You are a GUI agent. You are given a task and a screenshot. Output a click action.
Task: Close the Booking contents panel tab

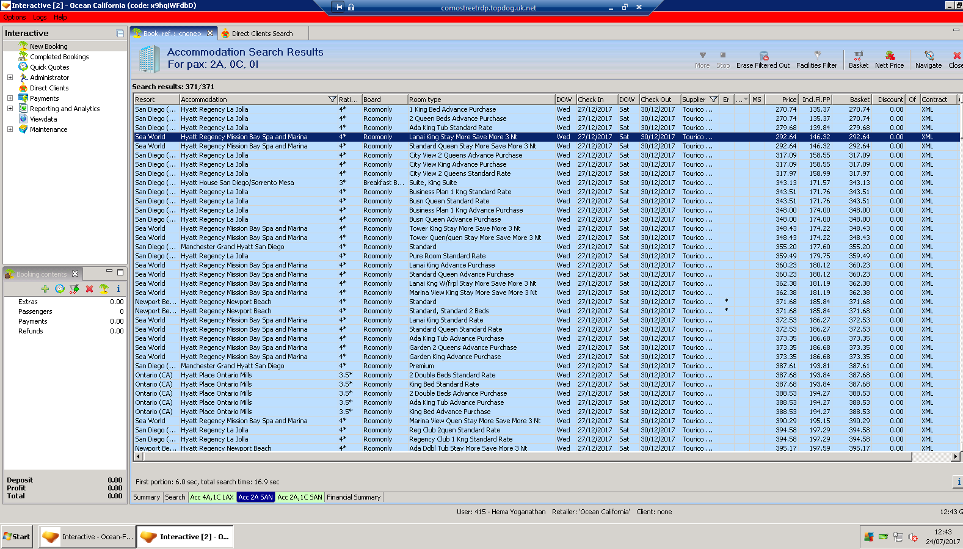pos(75,274)
